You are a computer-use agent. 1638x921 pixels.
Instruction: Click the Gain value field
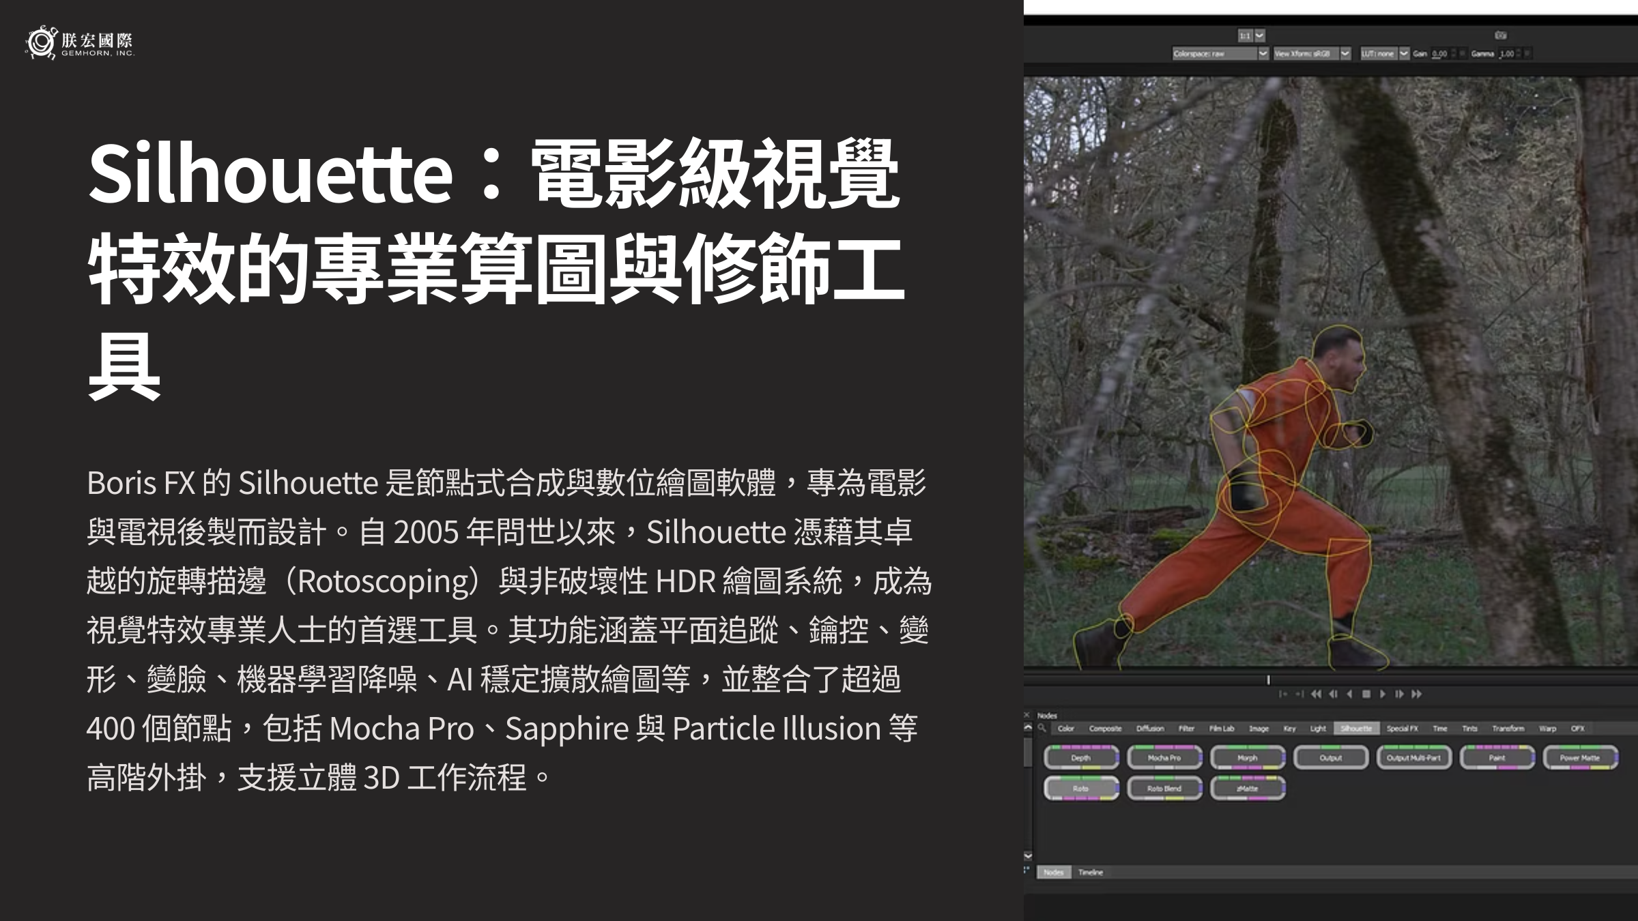(1439, 53)
